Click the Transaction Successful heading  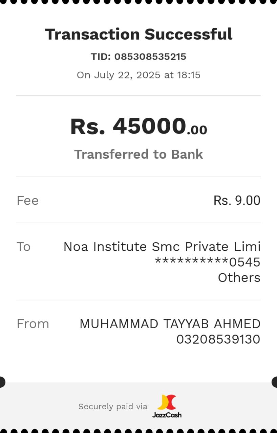pos(138,35)
